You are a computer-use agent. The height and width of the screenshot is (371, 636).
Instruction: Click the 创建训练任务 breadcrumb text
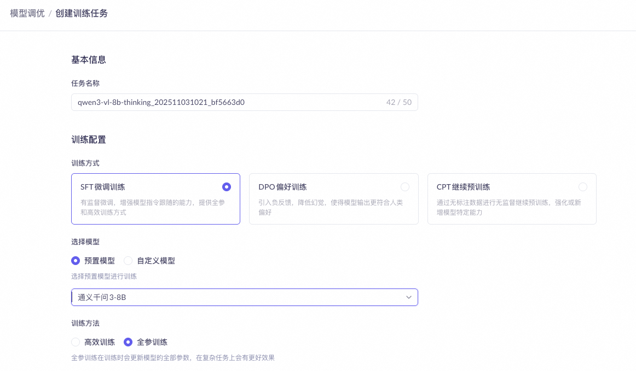click(x=82, y=13)
